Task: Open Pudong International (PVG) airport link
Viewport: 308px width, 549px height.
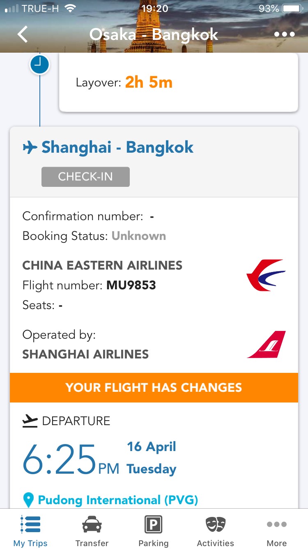Action: click(118, 500)
